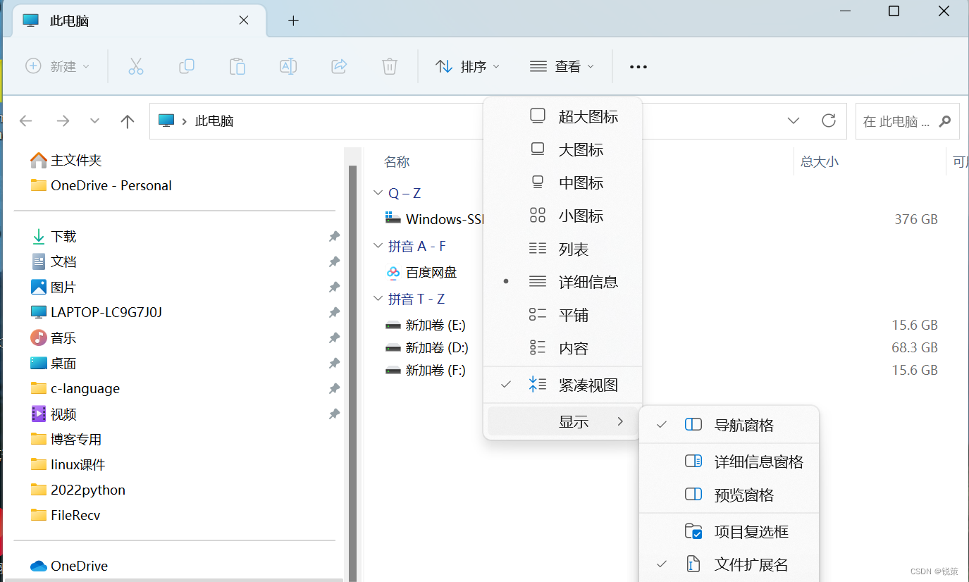Open the linux课件 folder
The height and width of the screenshot is (582, 969).
(68, 464)
